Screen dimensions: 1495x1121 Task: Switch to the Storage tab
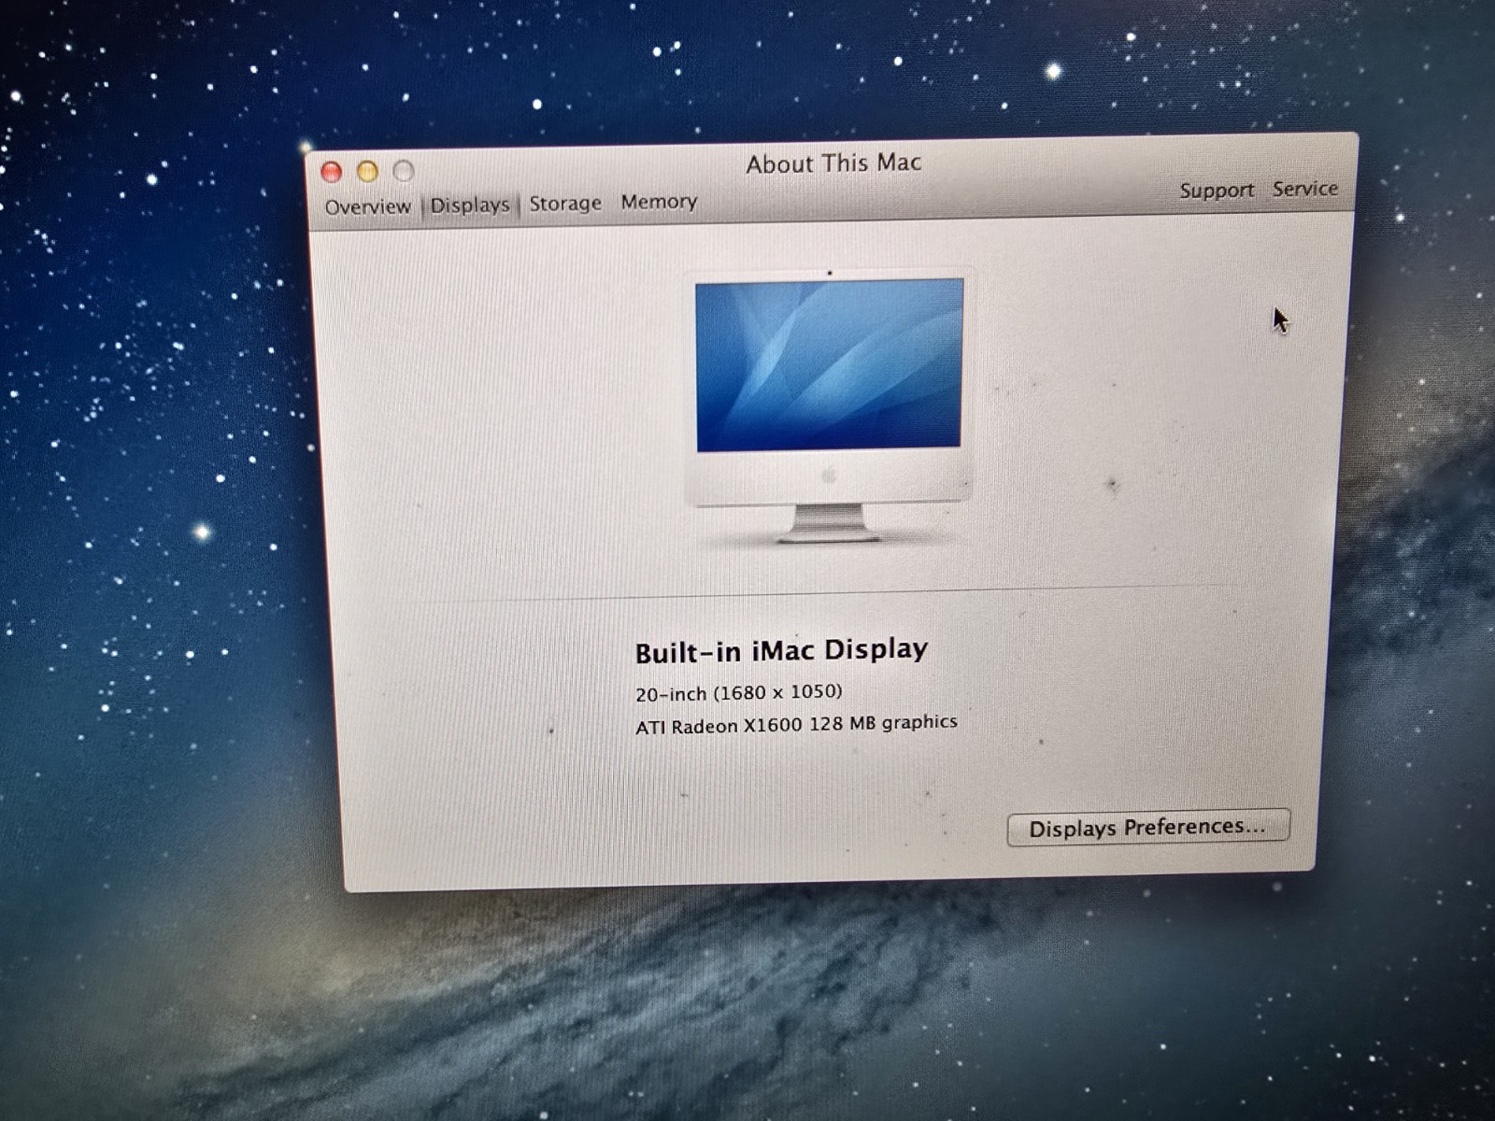(x=565, y=203)
